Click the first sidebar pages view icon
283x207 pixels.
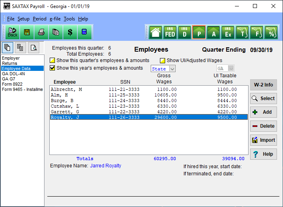(7, 48)
